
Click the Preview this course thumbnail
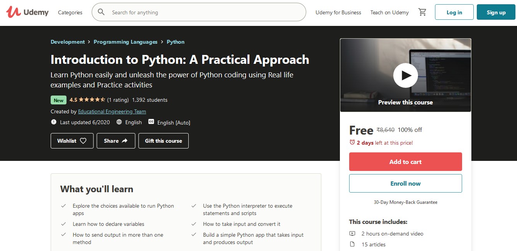tap(406, 75)
